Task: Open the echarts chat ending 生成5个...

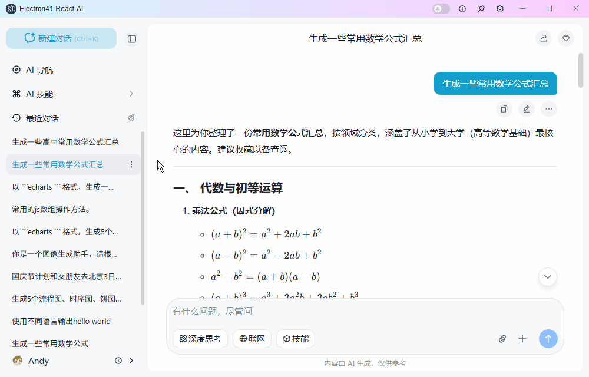Action: [x=73, y=232]
